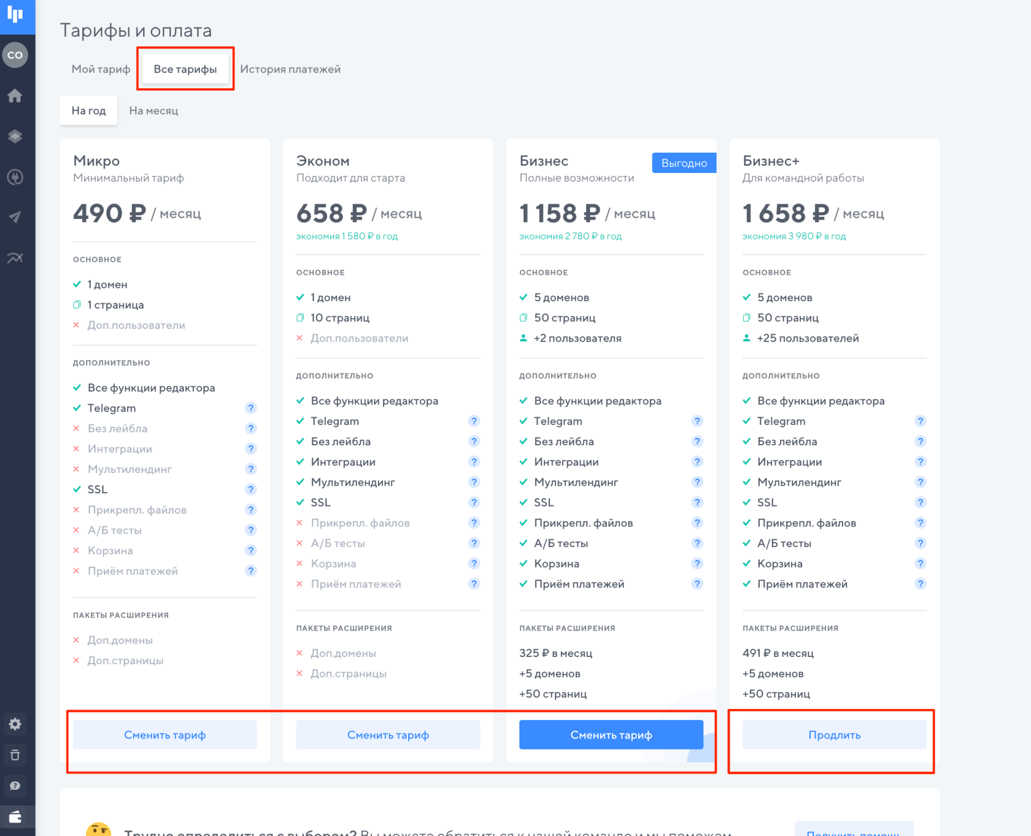Open the paper plane icon in the sidebar
The image size is (1031, 836).
(x=15, y=217)
